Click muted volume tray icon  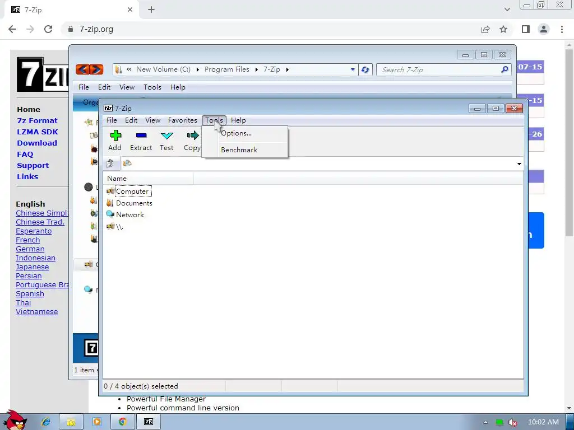[513, 422]
